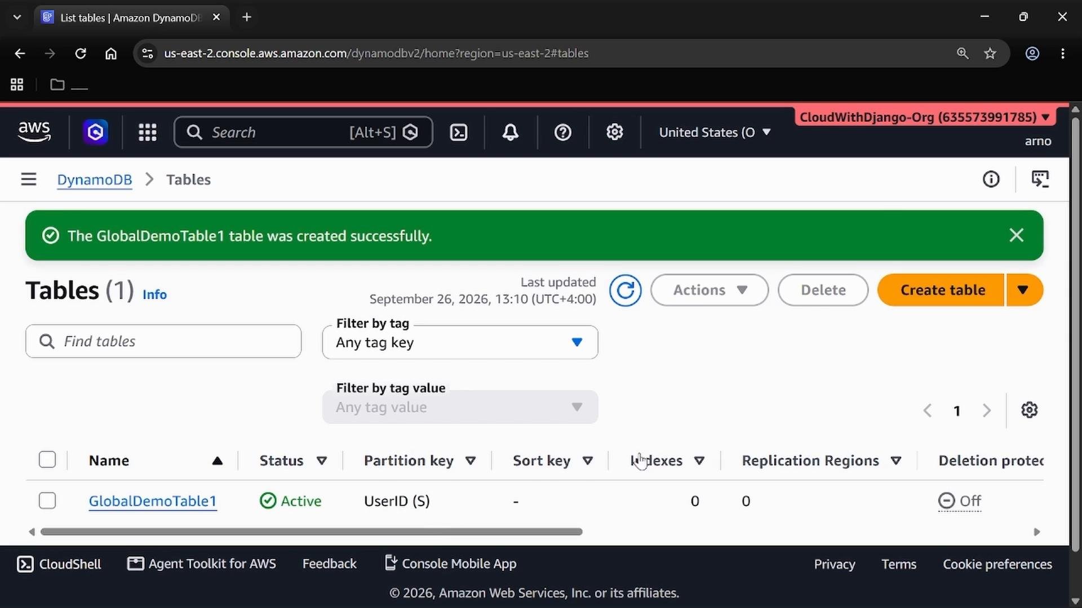The image size is (1082, 608).
Task: Open a new browser tab
Action: (247, 17)
